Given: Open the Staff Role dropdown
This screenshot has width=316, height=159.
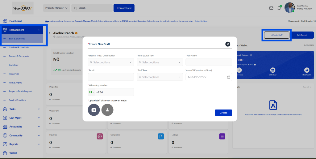Looking at the screenshot, I should [160, 77].
